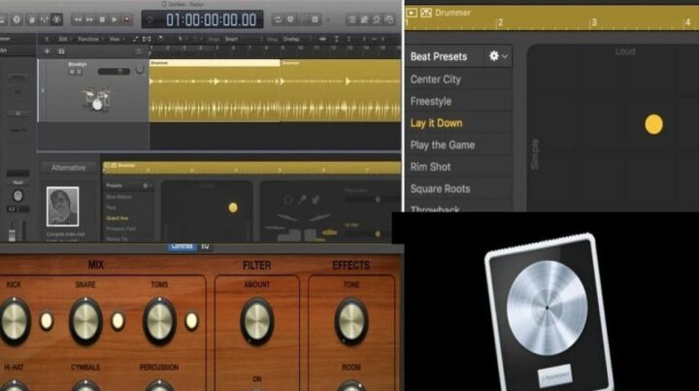Switch to the Controls tab
Viewport: 699px width, 391px height.
[182, 245]
